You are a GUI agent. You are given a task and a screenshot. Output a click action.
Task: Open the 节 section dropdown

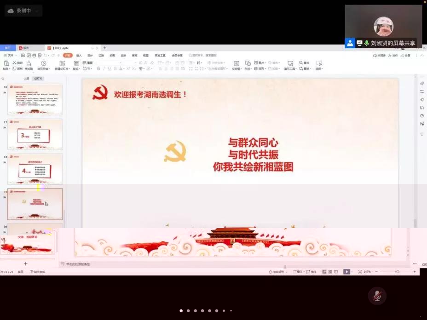pos(87,69)
